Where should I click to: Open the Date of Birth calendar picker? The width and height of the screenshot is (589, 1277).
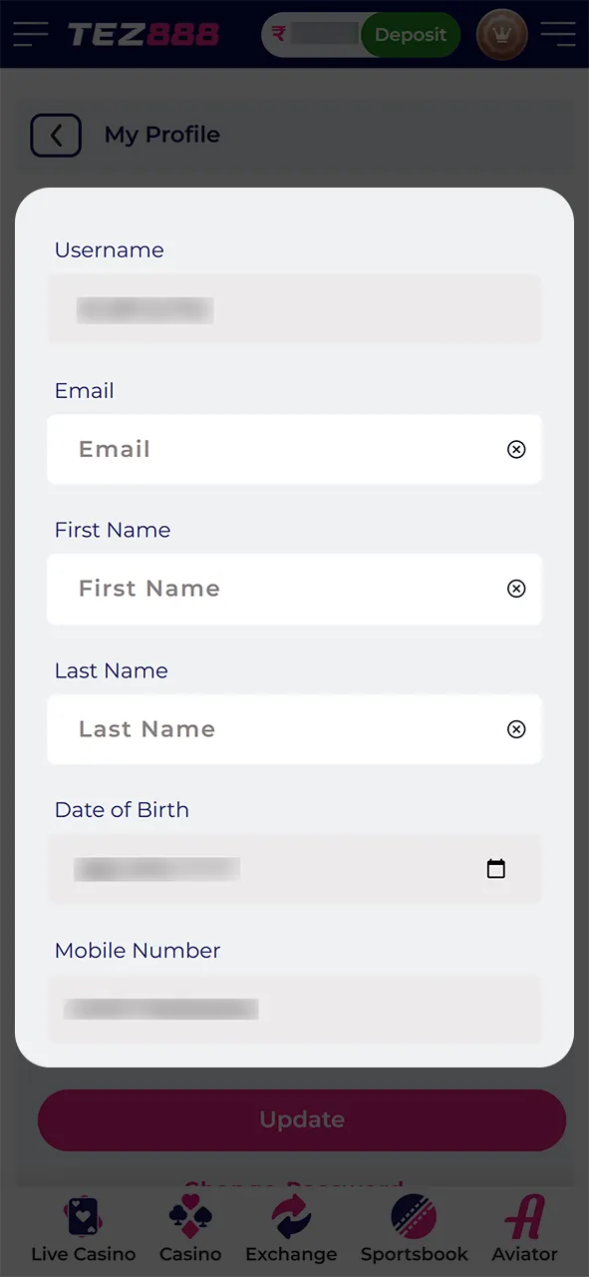tap(496, 869)
